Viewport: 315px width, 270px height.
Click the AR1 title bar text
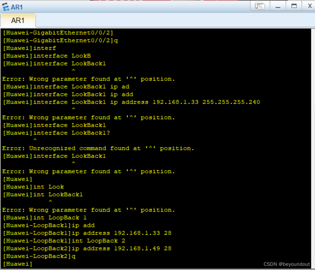(x=17, y=7)
